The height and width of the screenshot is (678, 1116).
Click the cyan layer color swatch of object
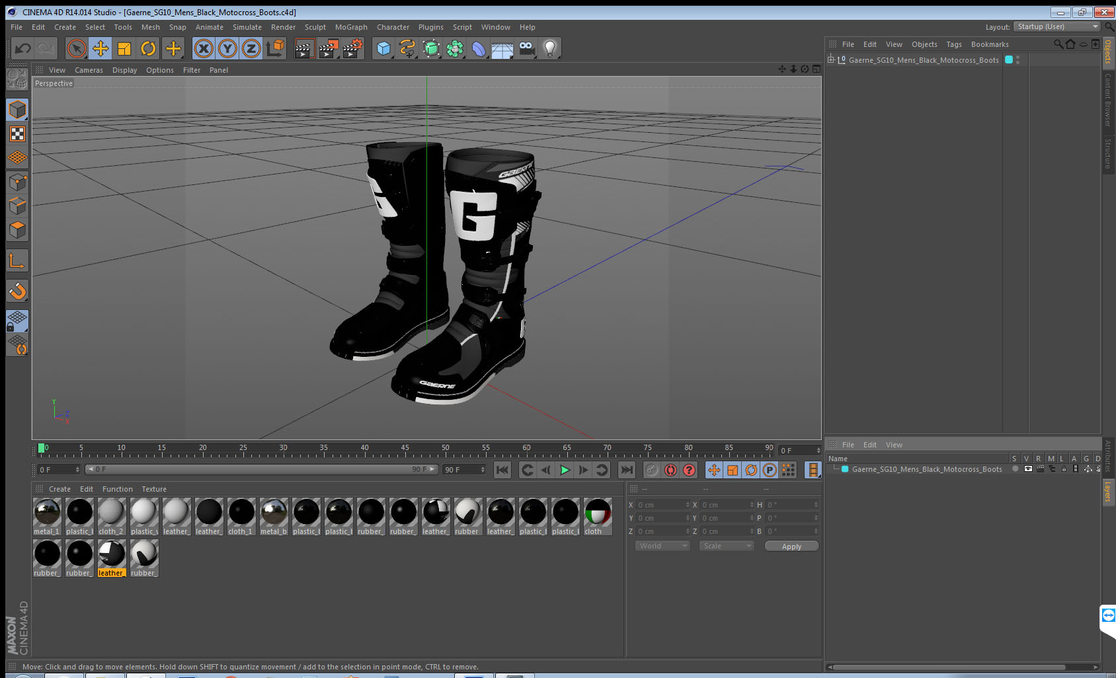(1009, 59)
